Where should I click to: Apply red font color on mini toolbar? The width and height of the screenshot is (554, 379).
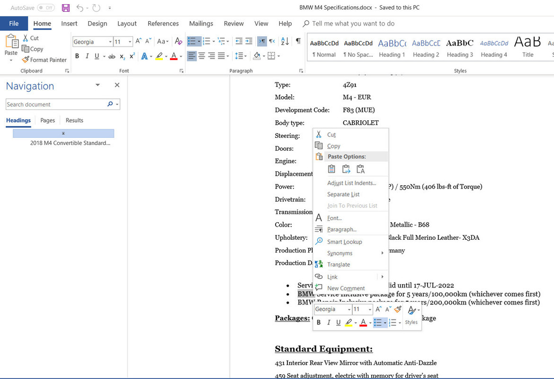click(x=363, y=323)
